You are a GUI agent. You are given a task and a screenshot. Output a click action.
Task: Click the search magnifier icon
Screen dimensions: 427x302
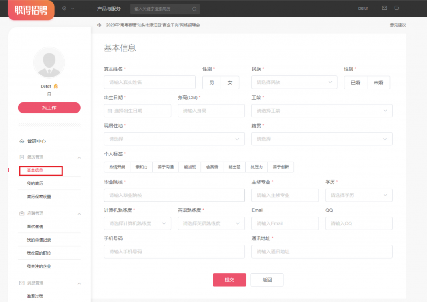pyautogui.click(x=194, y=9)
